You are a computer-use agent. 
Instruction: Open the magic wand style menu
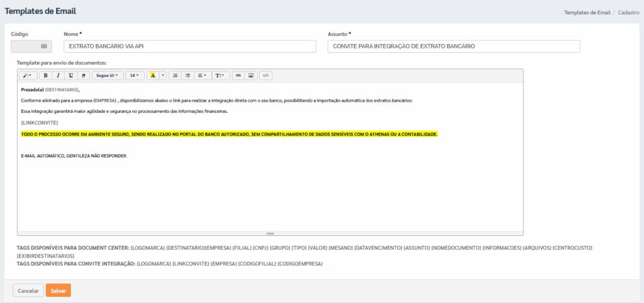tap(27, 75)
